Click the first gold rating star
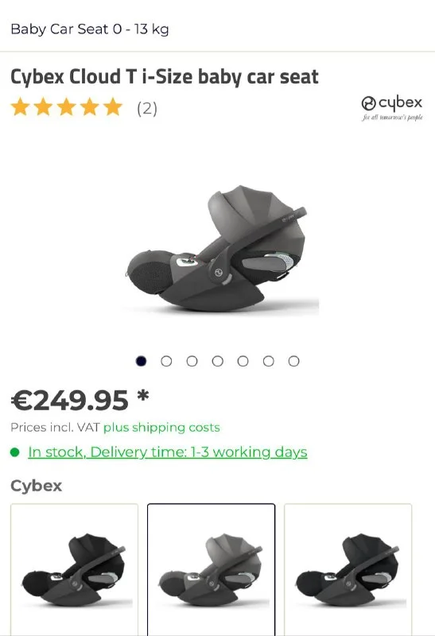The height and width of the screenshot is (636, 435). 21,107
